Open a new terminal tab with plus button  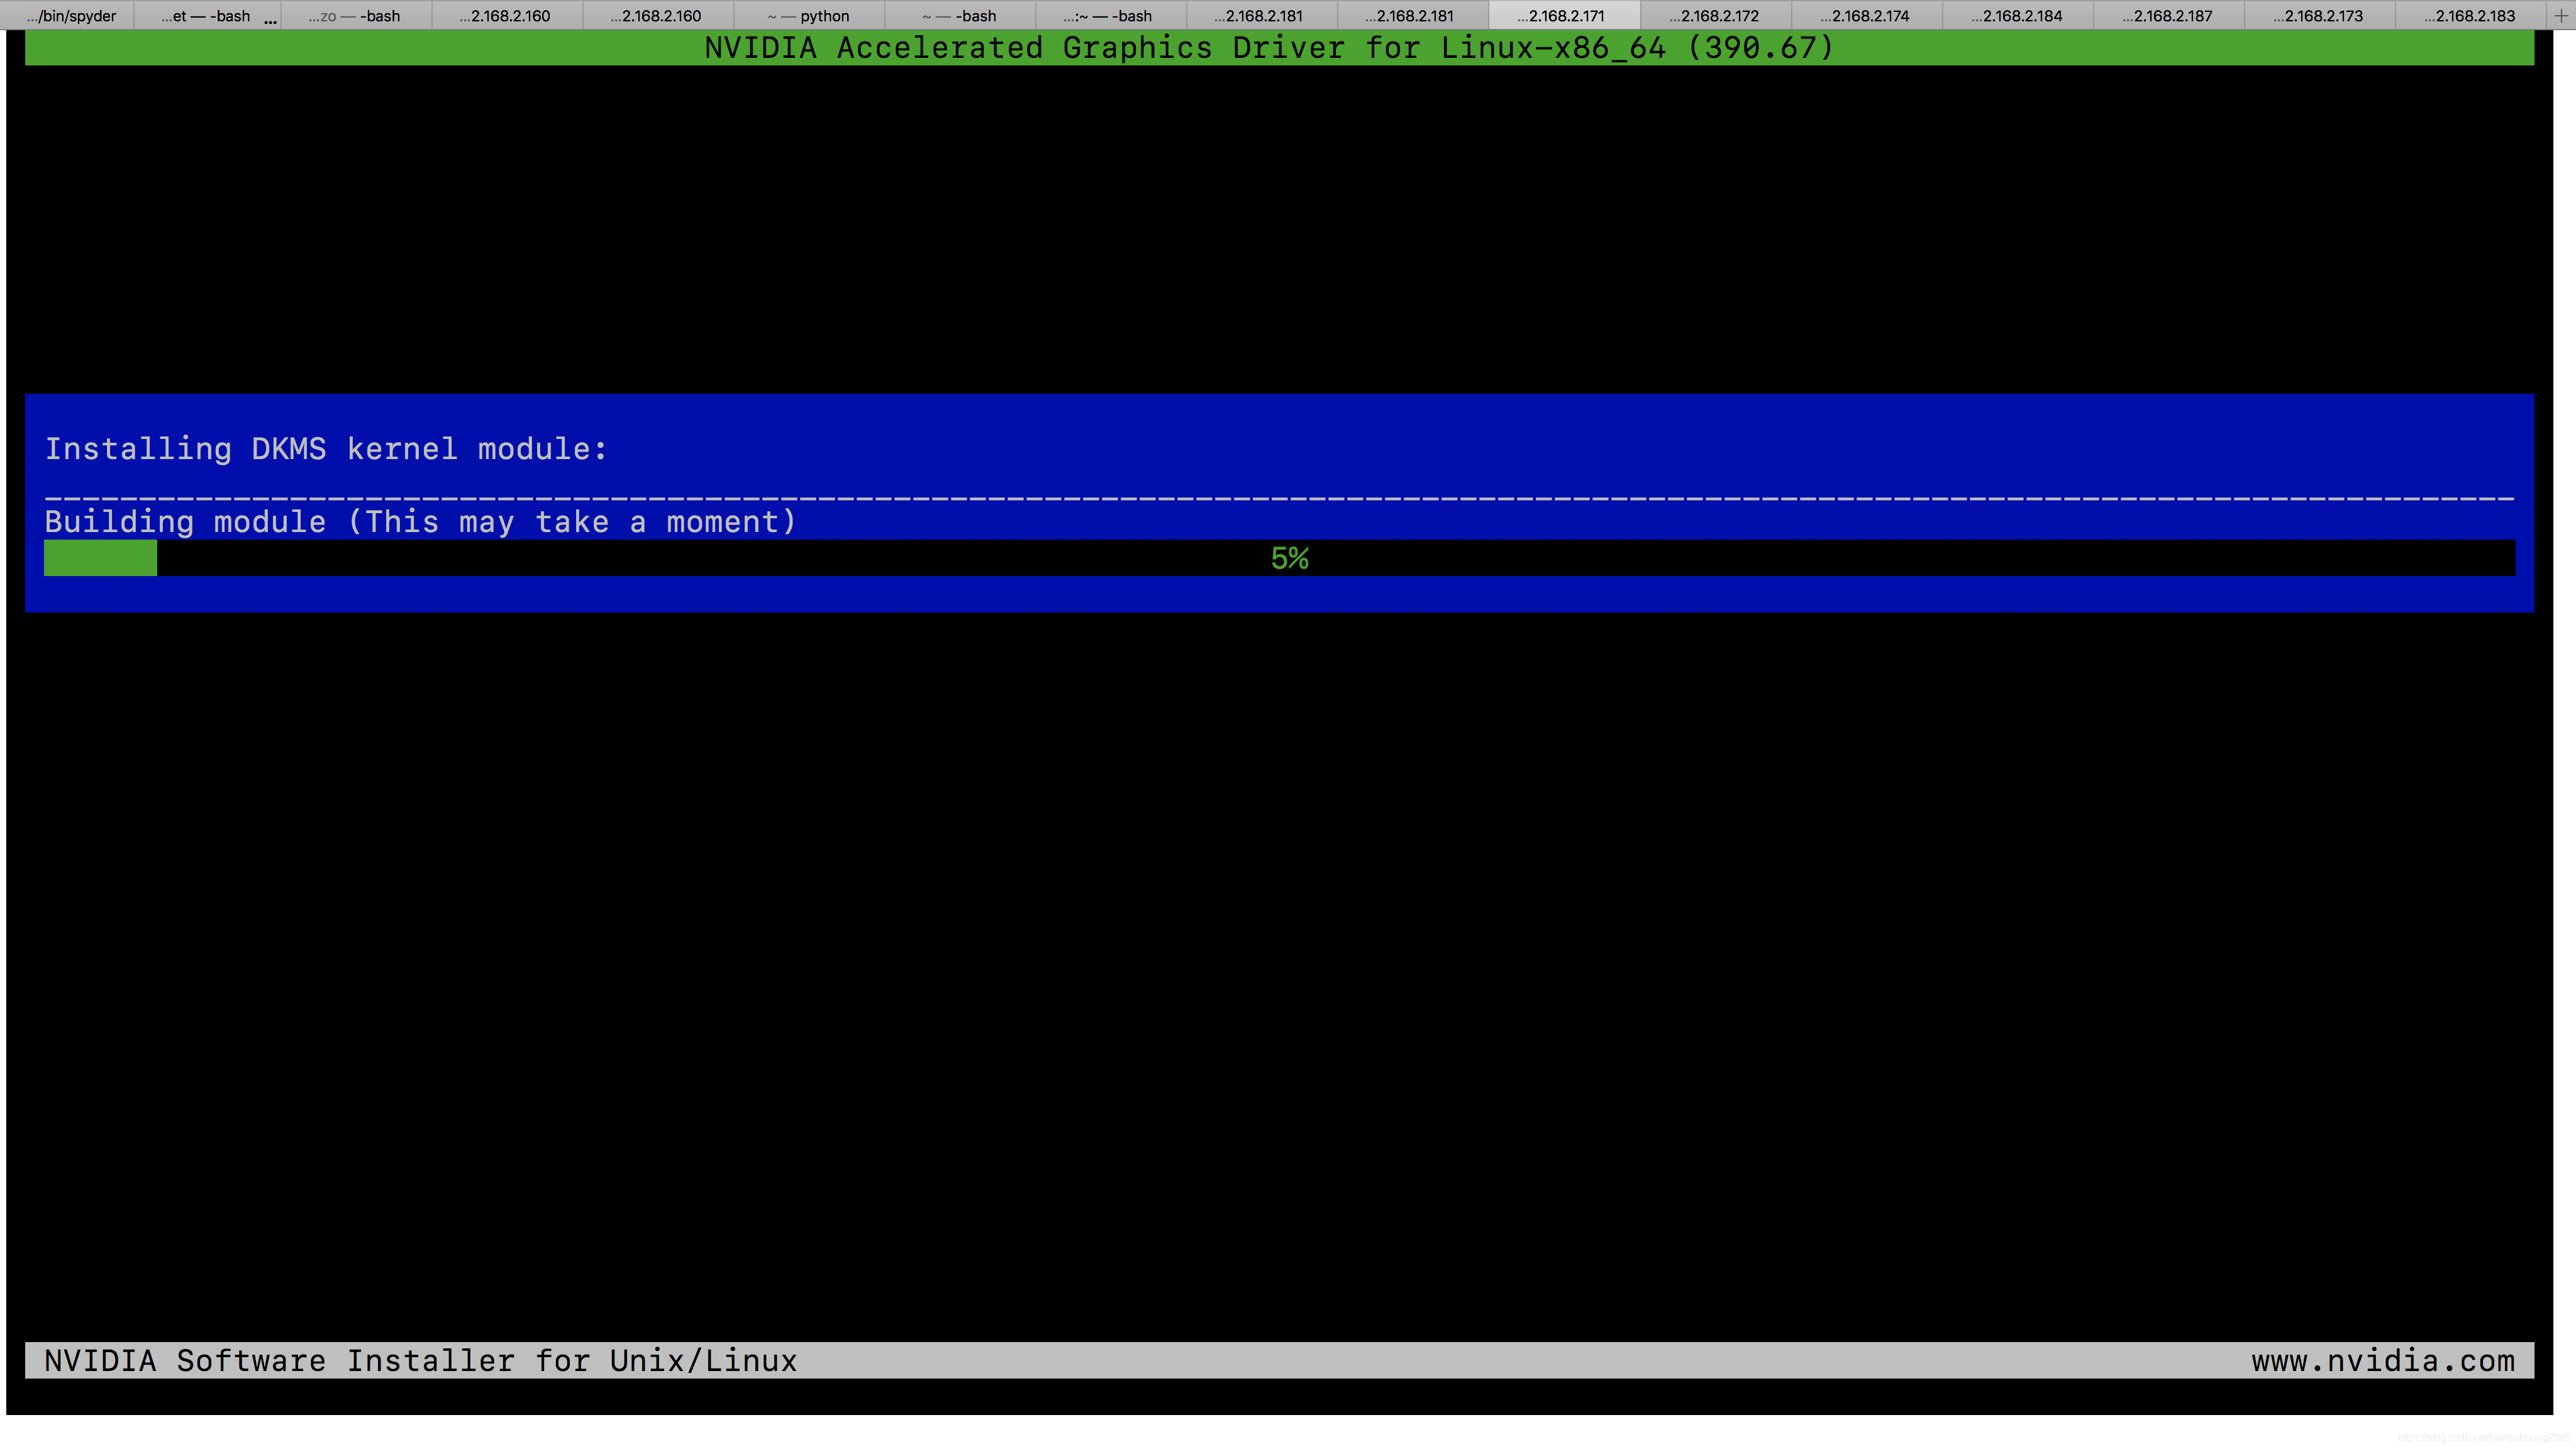[x=2561, y=15]
